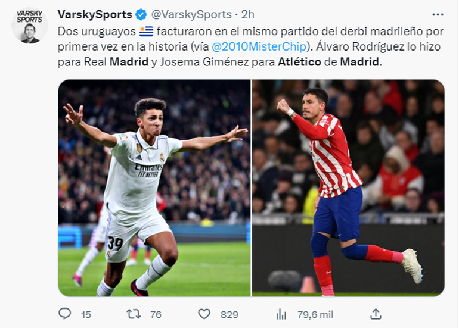Share the tweet using the upload arrow icon
Screen dimensions: 459x328
tap(376, 314)
